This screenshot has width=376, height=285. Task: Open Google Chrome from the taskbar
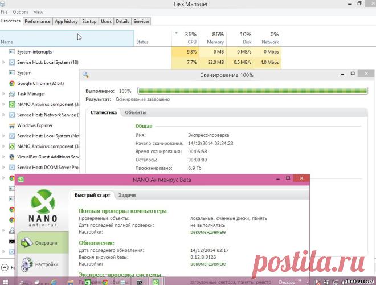(105, 282)
